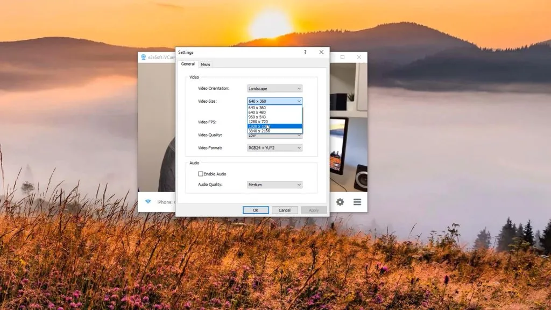The height and width of the screenshot is (310, 551).
Task: Click the Video Quality label
Action: tap(210, 135)
